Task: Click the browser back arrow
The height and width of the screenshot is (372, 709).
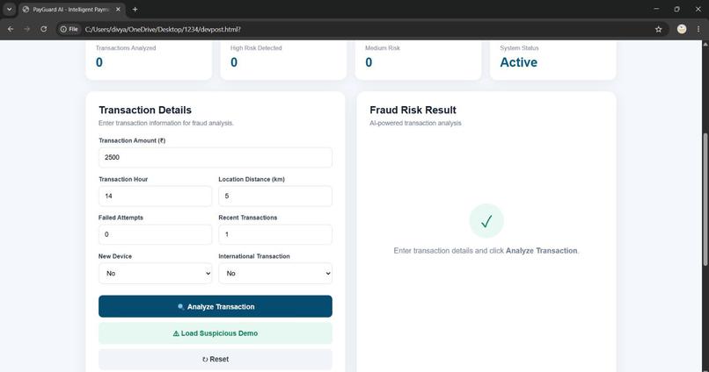Action: click(x=11, y=29)
